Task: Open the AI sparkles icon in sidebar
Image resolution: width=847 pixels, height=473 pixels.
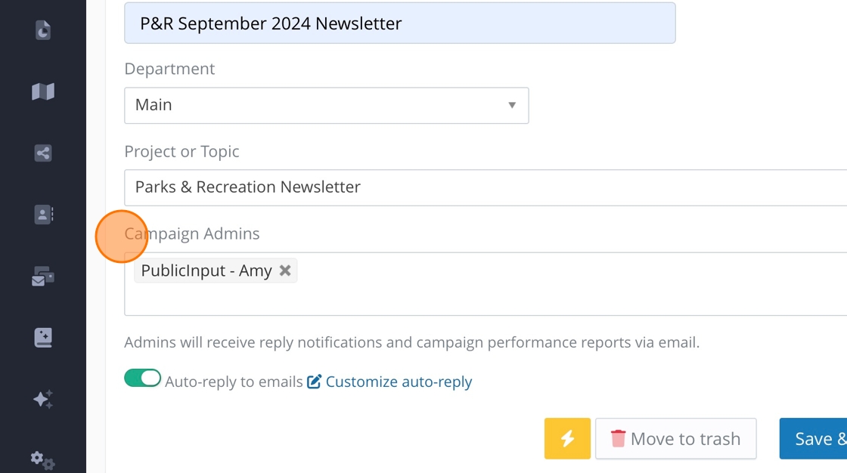Action: coord(43,399)
